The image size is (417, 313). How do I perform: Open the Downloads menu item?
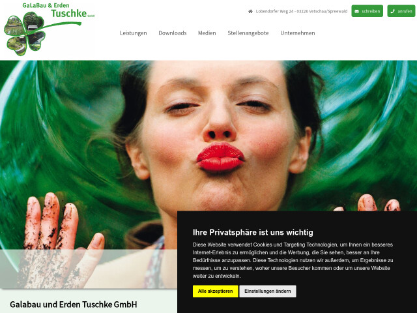172,33
